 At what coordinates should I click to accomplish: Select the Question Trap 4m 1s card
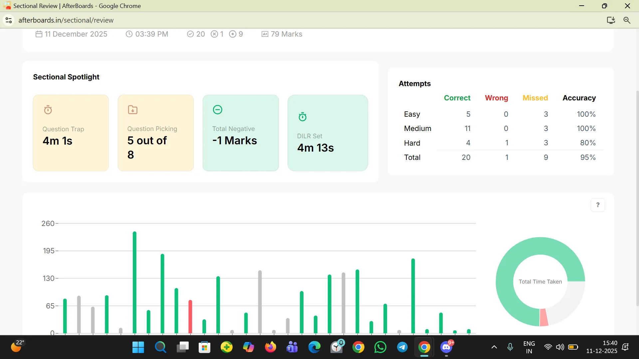pos(71,133)
